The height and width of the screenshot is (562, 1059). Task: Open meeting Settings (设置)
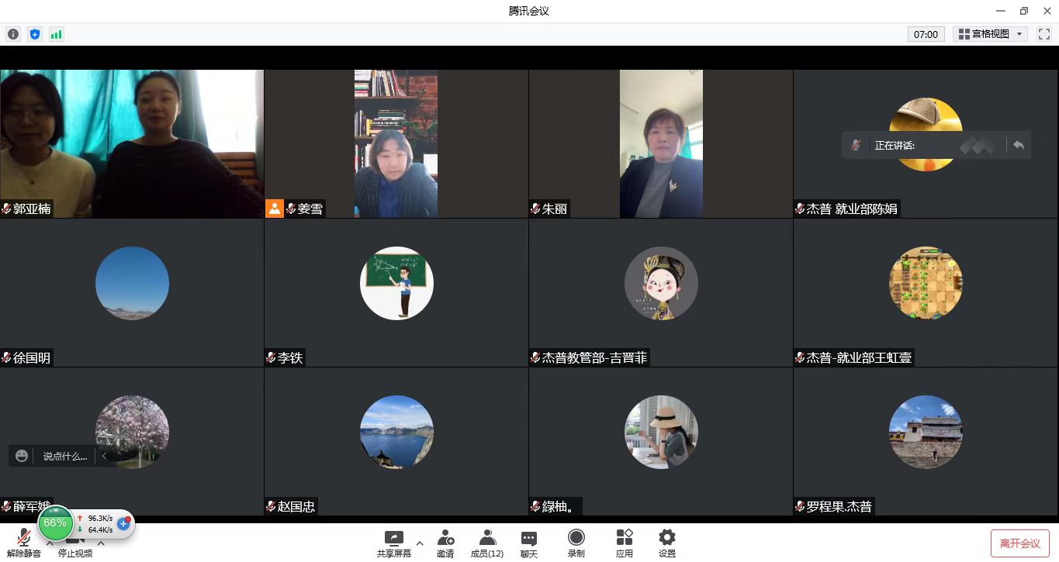click(x=666, y=543)
